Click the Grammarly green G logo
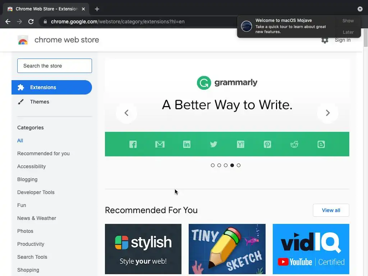This screenshot has height=276, width=368. [x=204, y=83]
